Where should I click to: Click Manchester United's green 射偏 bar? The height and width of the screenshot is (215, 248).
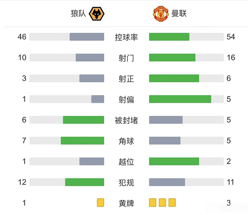180,99
